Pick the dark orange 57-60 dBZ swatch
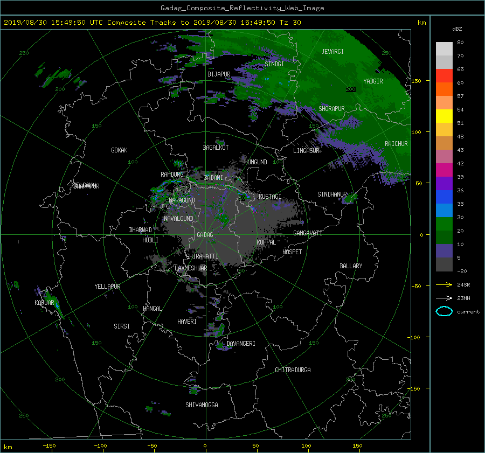The image size is (485, 453). tap(444, 89)
